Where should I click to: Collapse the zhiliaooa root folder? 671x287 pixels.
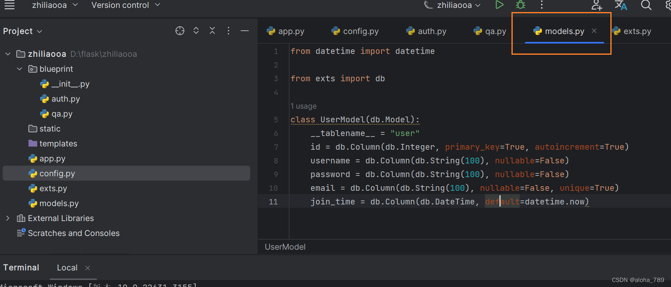tap(8, 54)
